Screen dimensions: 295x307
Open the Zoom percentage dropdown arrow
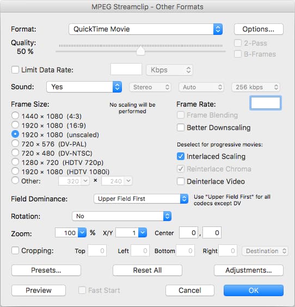click(x=82, y=232)
